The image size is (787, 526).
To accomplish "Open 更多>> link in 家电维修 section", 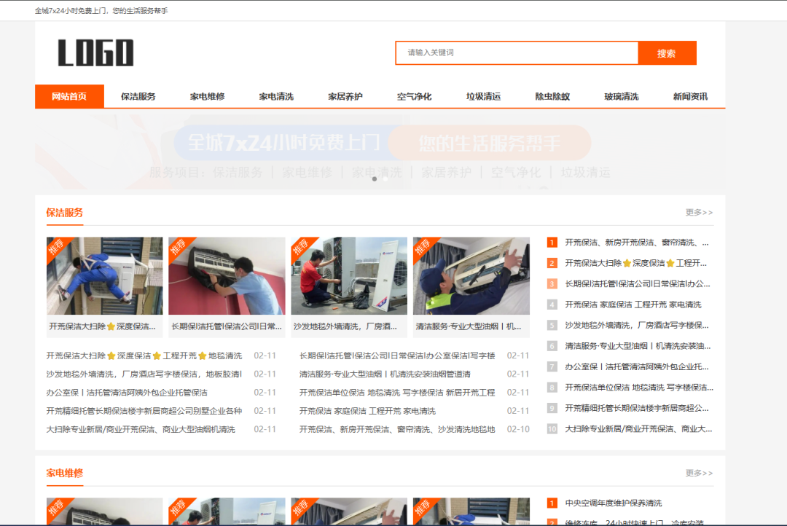I will pos(699,473).
